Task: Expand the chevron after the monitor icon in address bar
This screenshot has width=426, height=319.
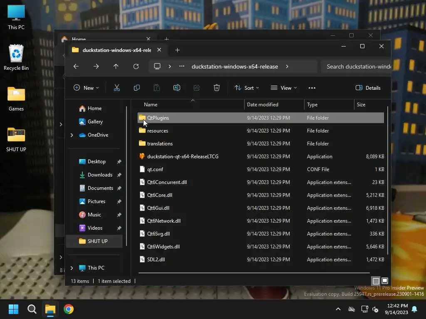Action: click(x=170, y=66)
